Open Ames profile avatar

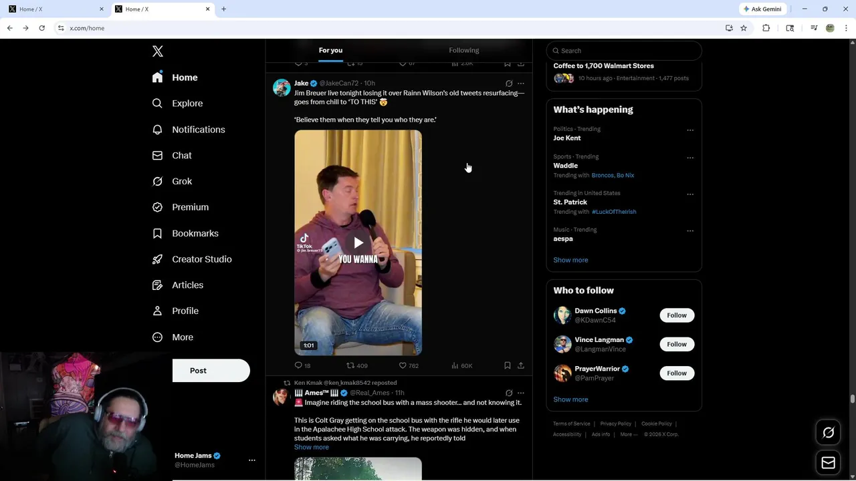(282, 397)
